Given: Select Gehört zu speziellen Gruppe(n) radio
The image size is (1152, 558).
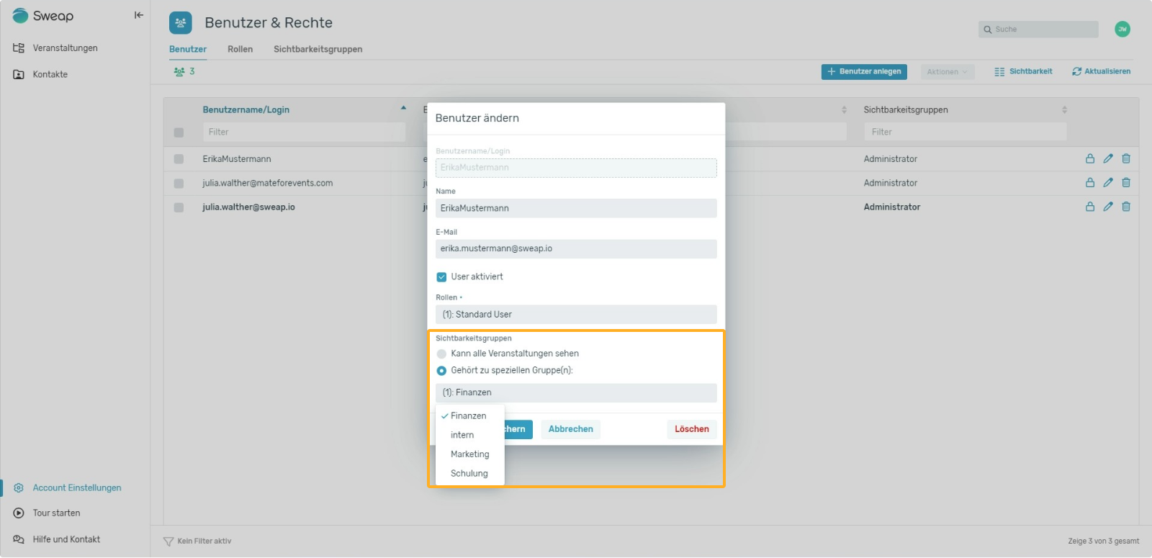Looking at the screenshot, I should [441, 371].
